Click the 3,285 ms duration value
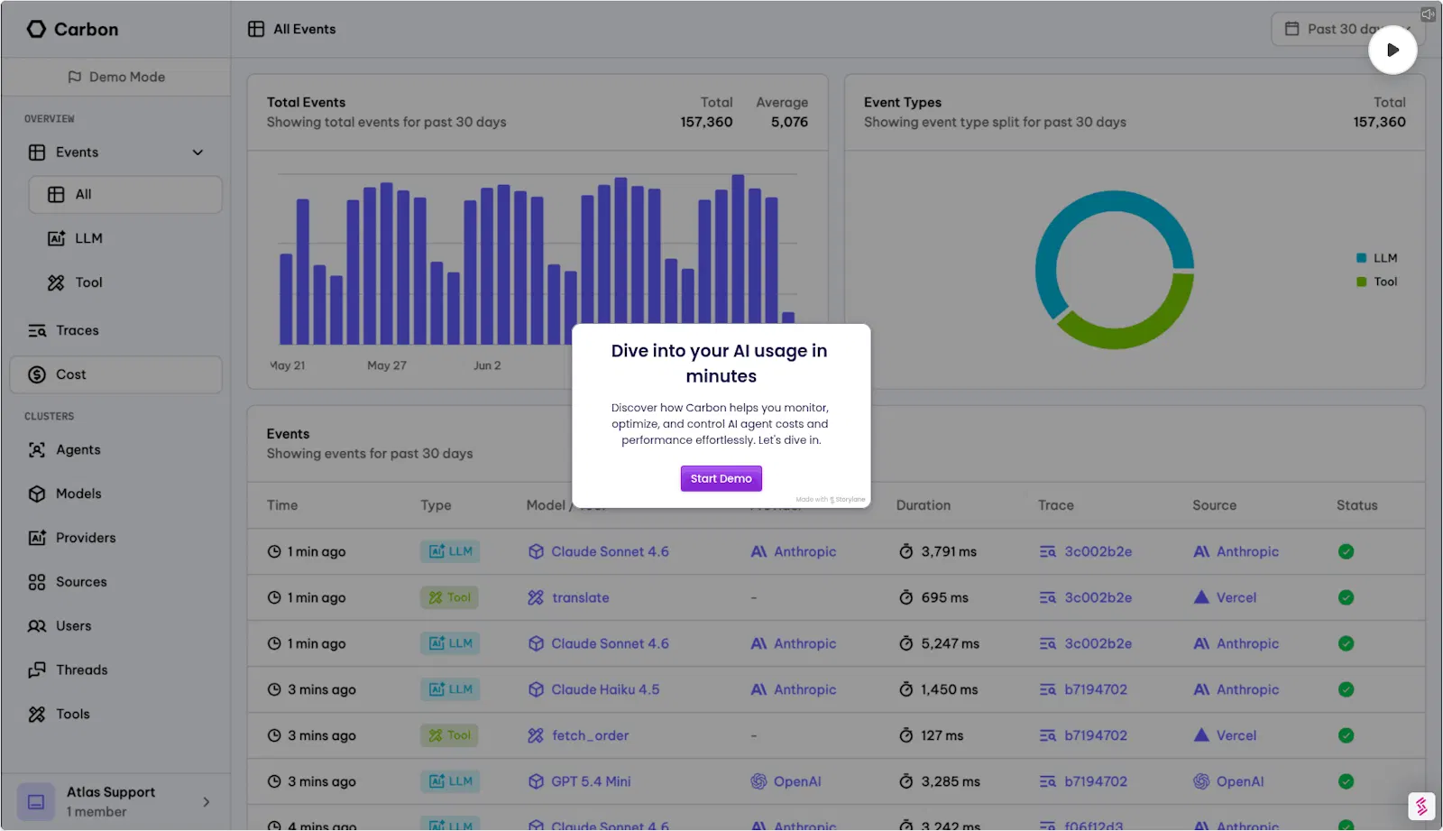This screenshot has height=831, width=1443. [x=951, y=781]
